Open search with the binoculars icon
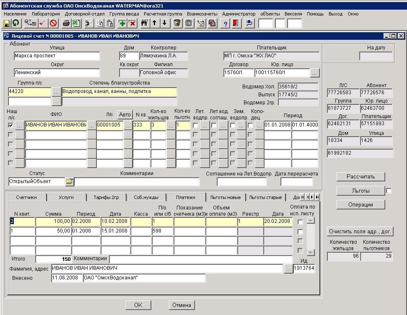Image resolution: width=407 pixels, height=315 pixels. tap(145, 23)
